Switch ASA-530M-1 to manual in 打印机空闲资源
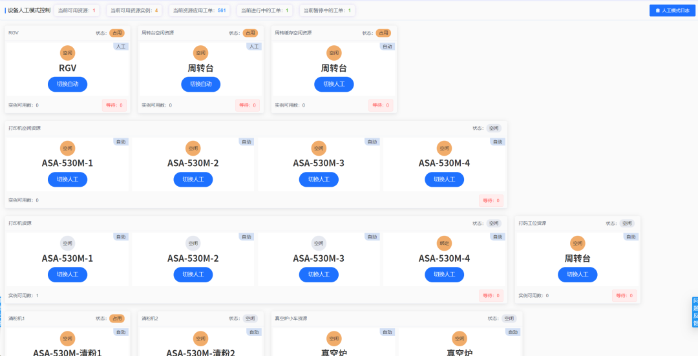 (68, 180)
